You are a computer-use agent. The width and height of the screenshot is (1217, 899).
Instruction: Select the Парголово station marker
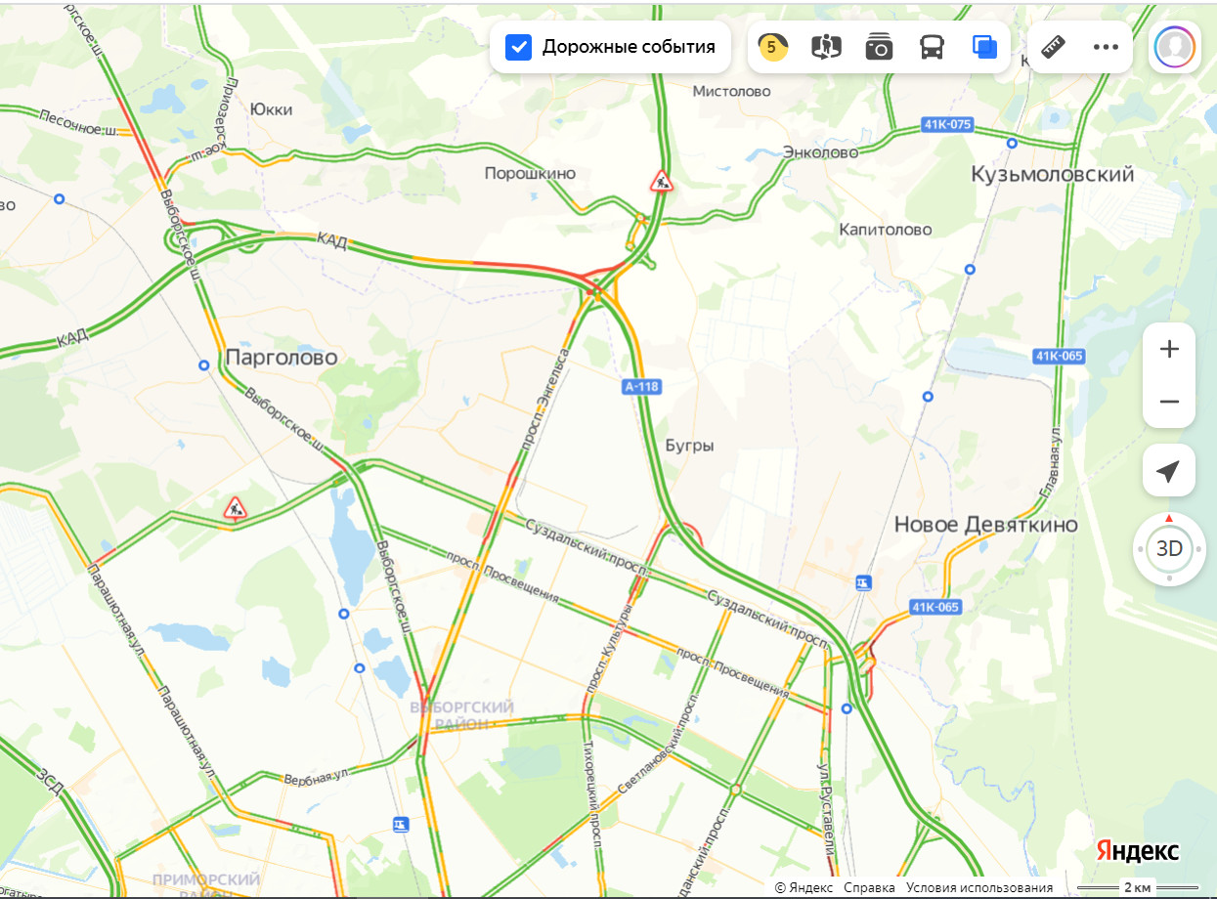[x=203, y=365]
